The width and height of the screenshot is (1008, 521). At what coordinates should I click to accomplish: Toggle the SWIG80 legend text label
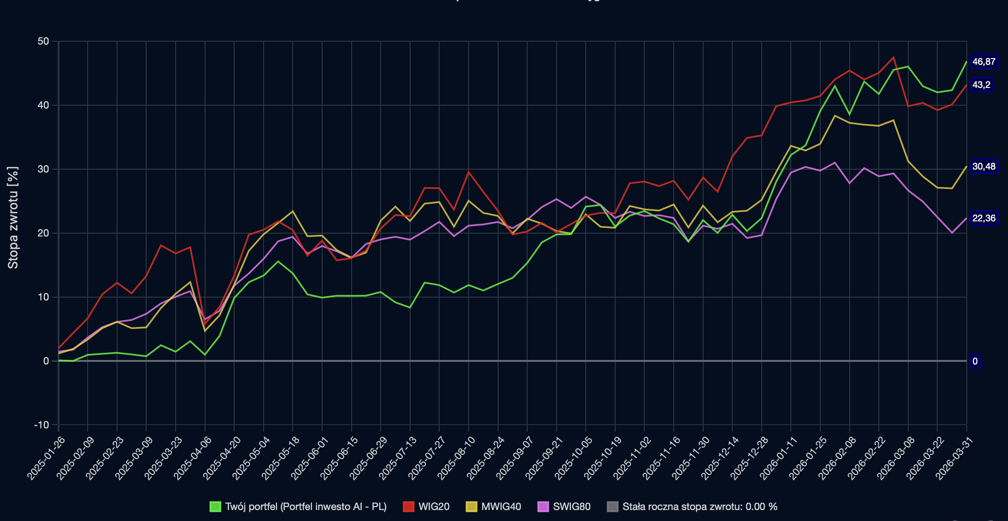[x=571, y=507]
